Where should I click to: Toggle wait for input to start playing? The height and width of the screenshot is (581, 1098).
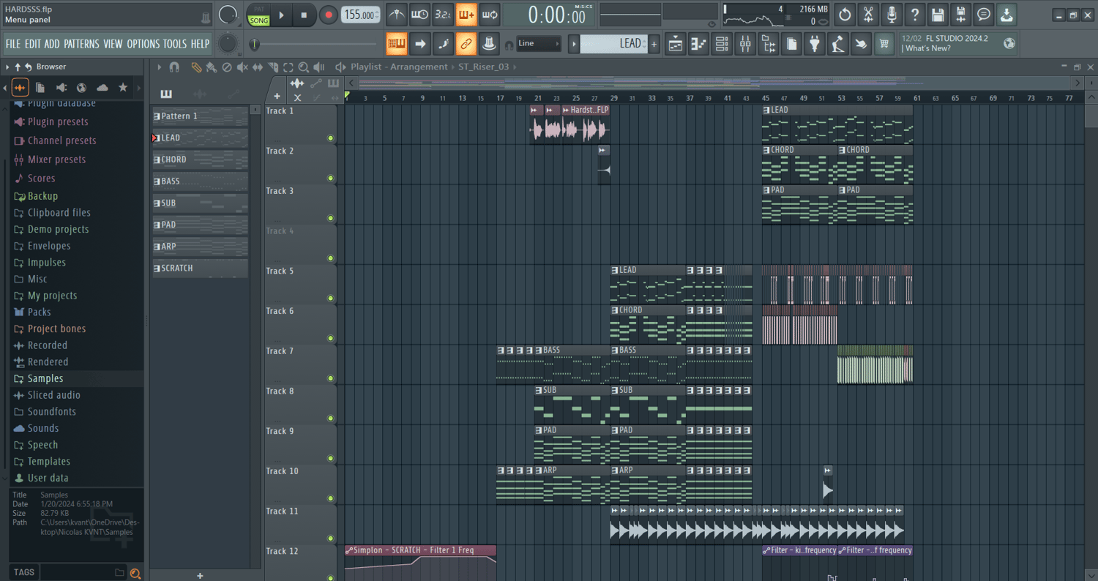point(420,14)
